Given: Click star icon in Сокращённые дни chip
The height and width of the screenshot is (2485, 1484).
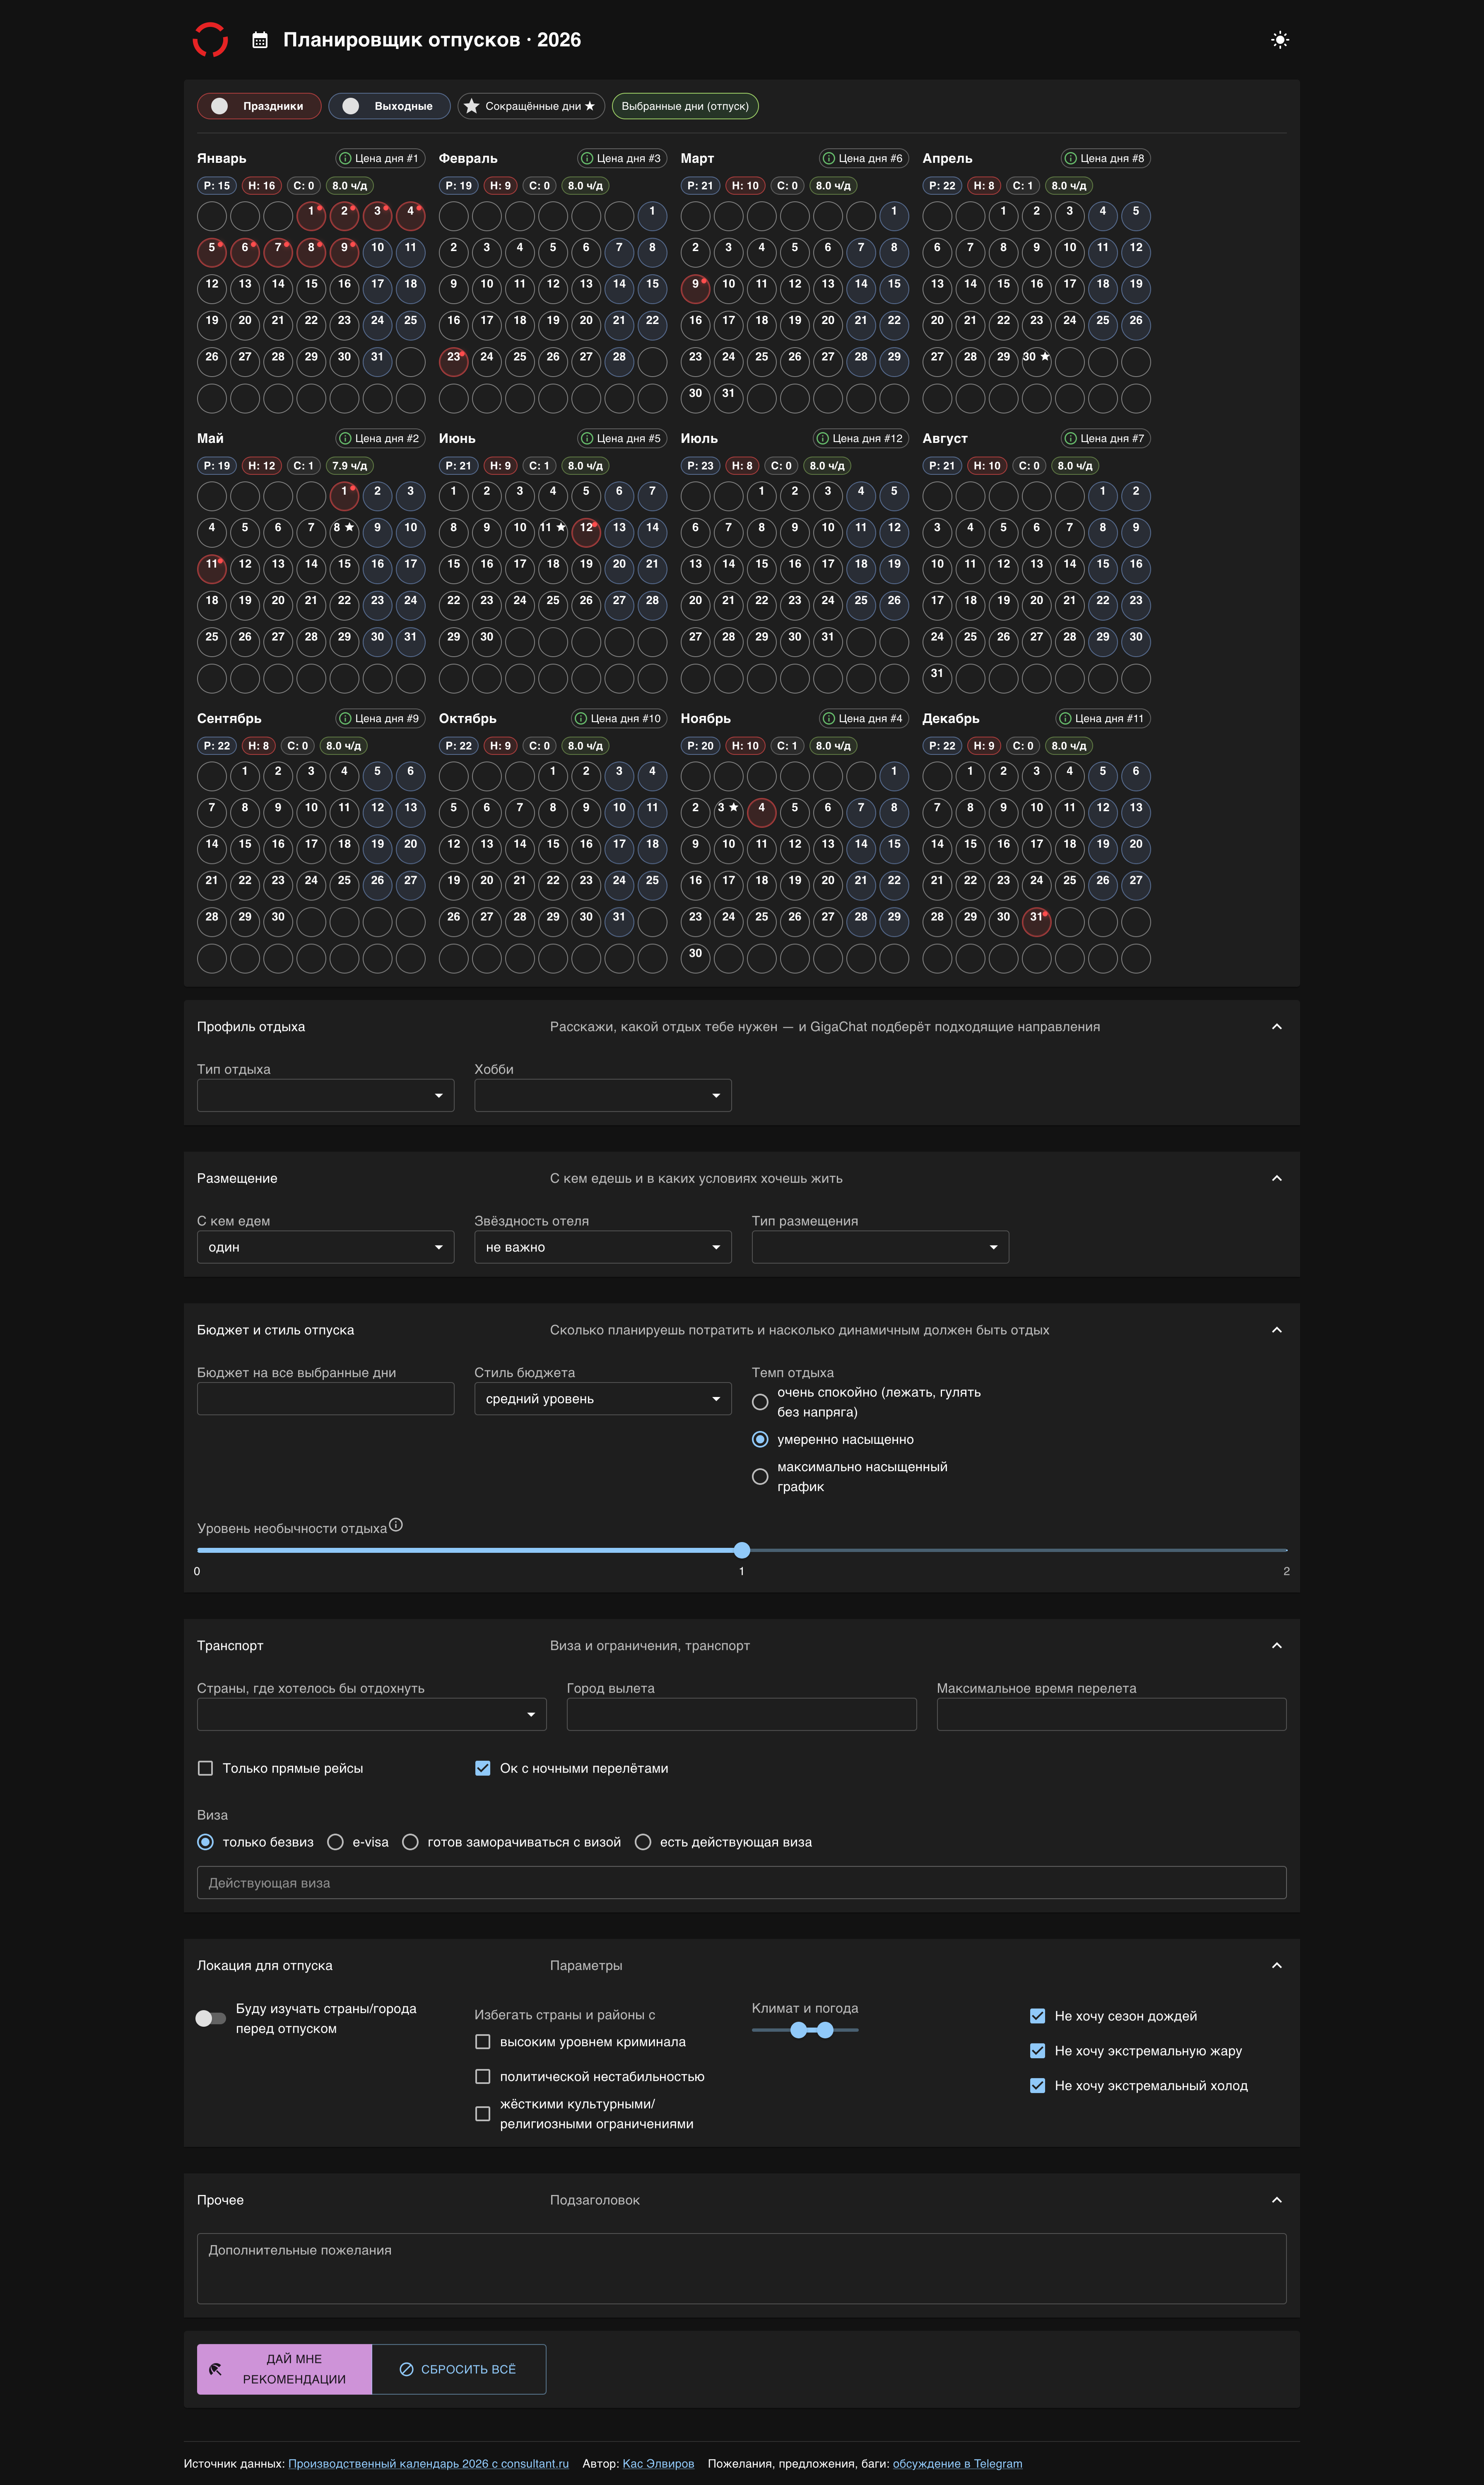Looking at the screenshot, I should [472, 106].
